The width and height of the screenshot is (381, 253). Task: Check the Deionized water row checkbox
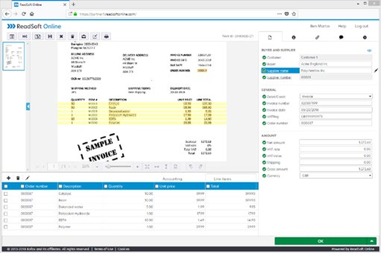pyautogui.click(x=6, y=207)
